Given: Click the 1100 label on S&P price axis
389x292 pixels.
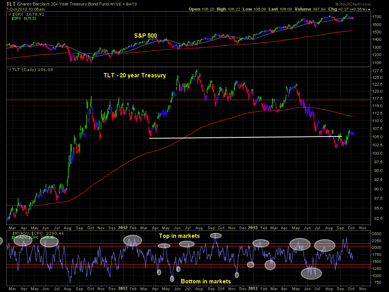Looking at the screenshot, I should [376, 63].
